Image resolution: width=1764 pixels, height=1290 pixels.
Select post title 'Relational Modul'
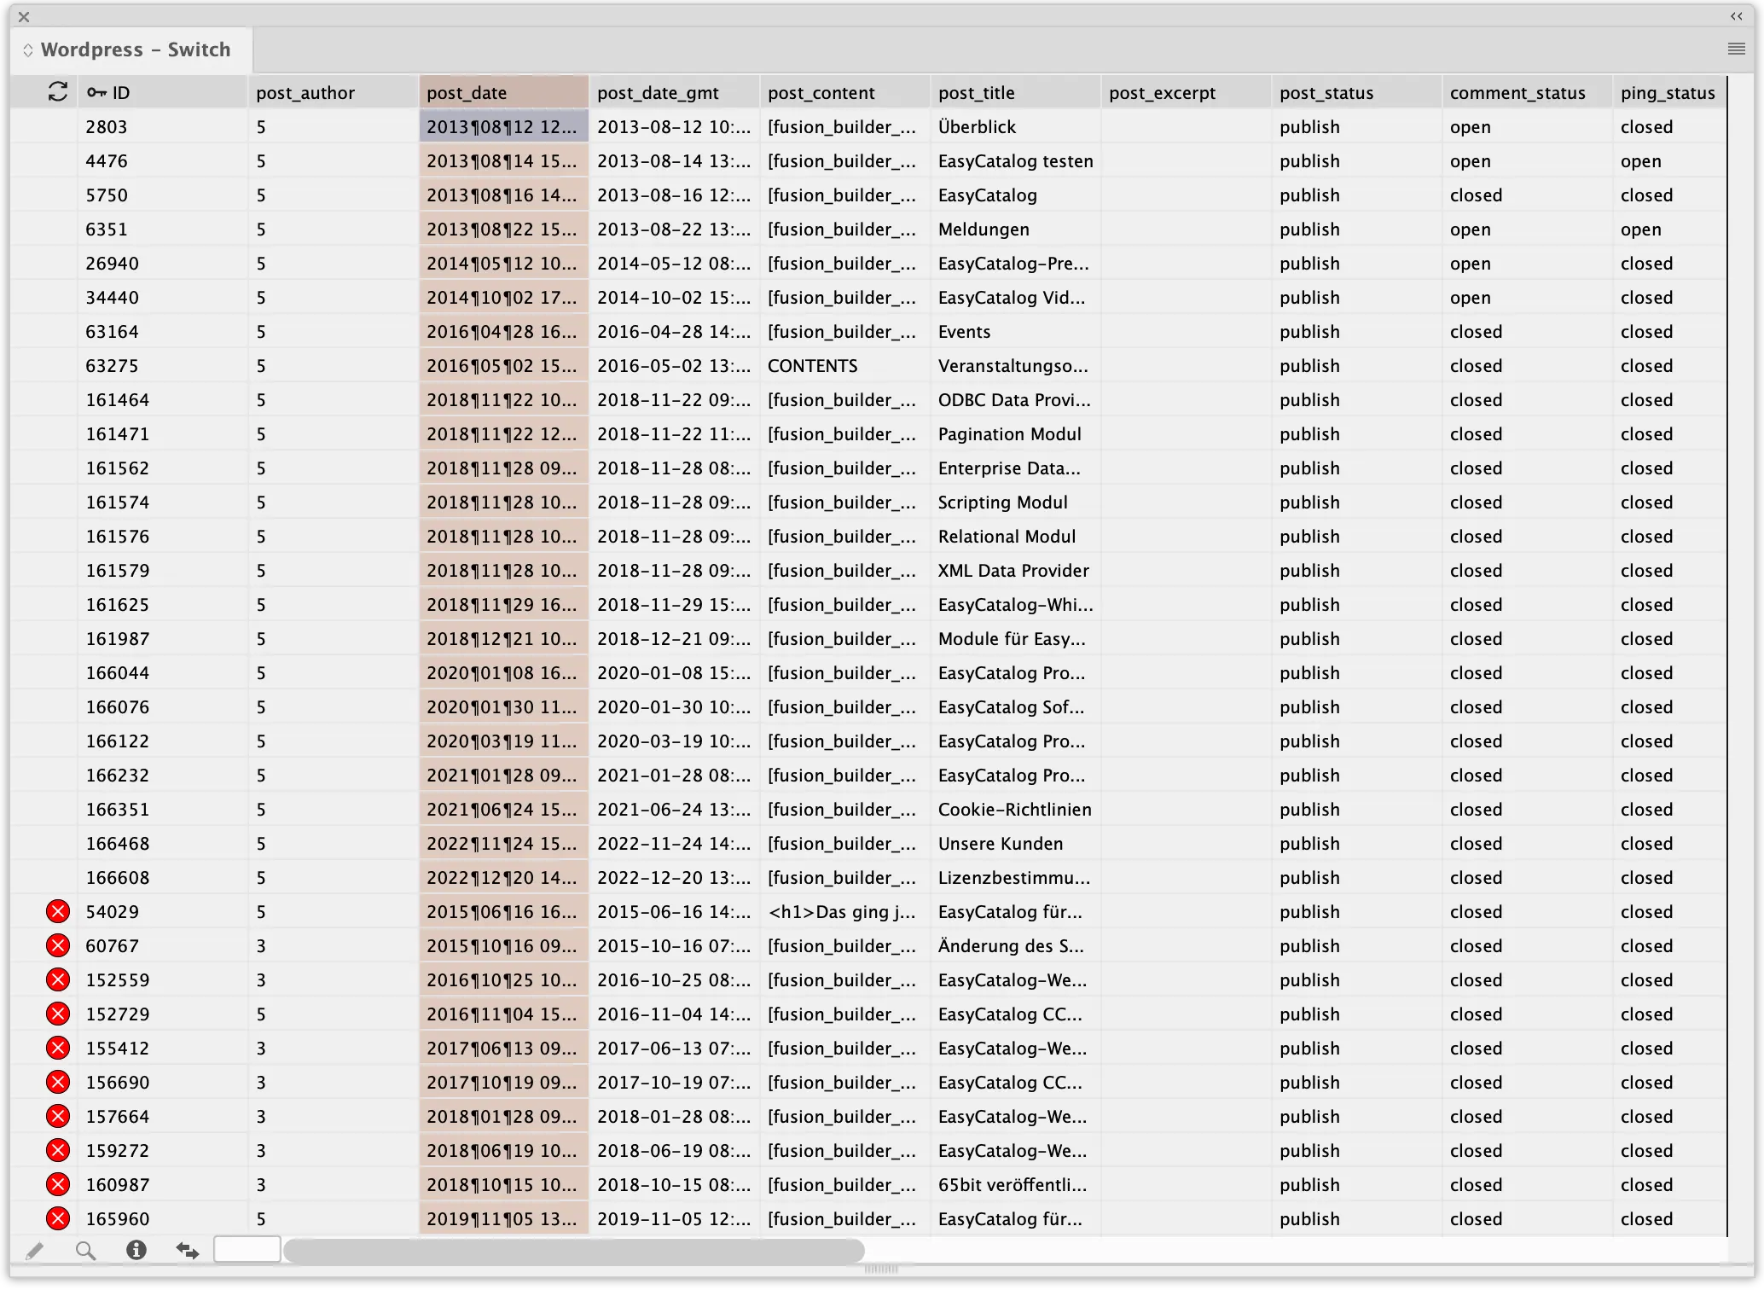tap(1007, 537)
